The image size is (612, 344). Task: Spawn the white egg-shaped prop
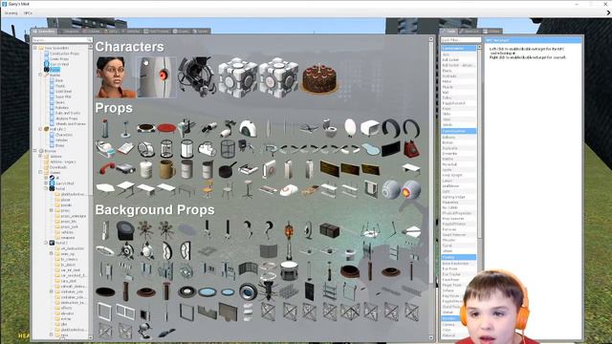coord(350,128)
